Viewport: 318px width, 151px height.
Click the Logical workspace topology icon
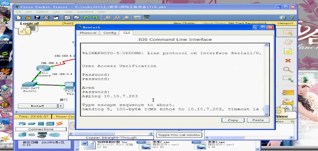pyautogui.click(x=25, y=31)
